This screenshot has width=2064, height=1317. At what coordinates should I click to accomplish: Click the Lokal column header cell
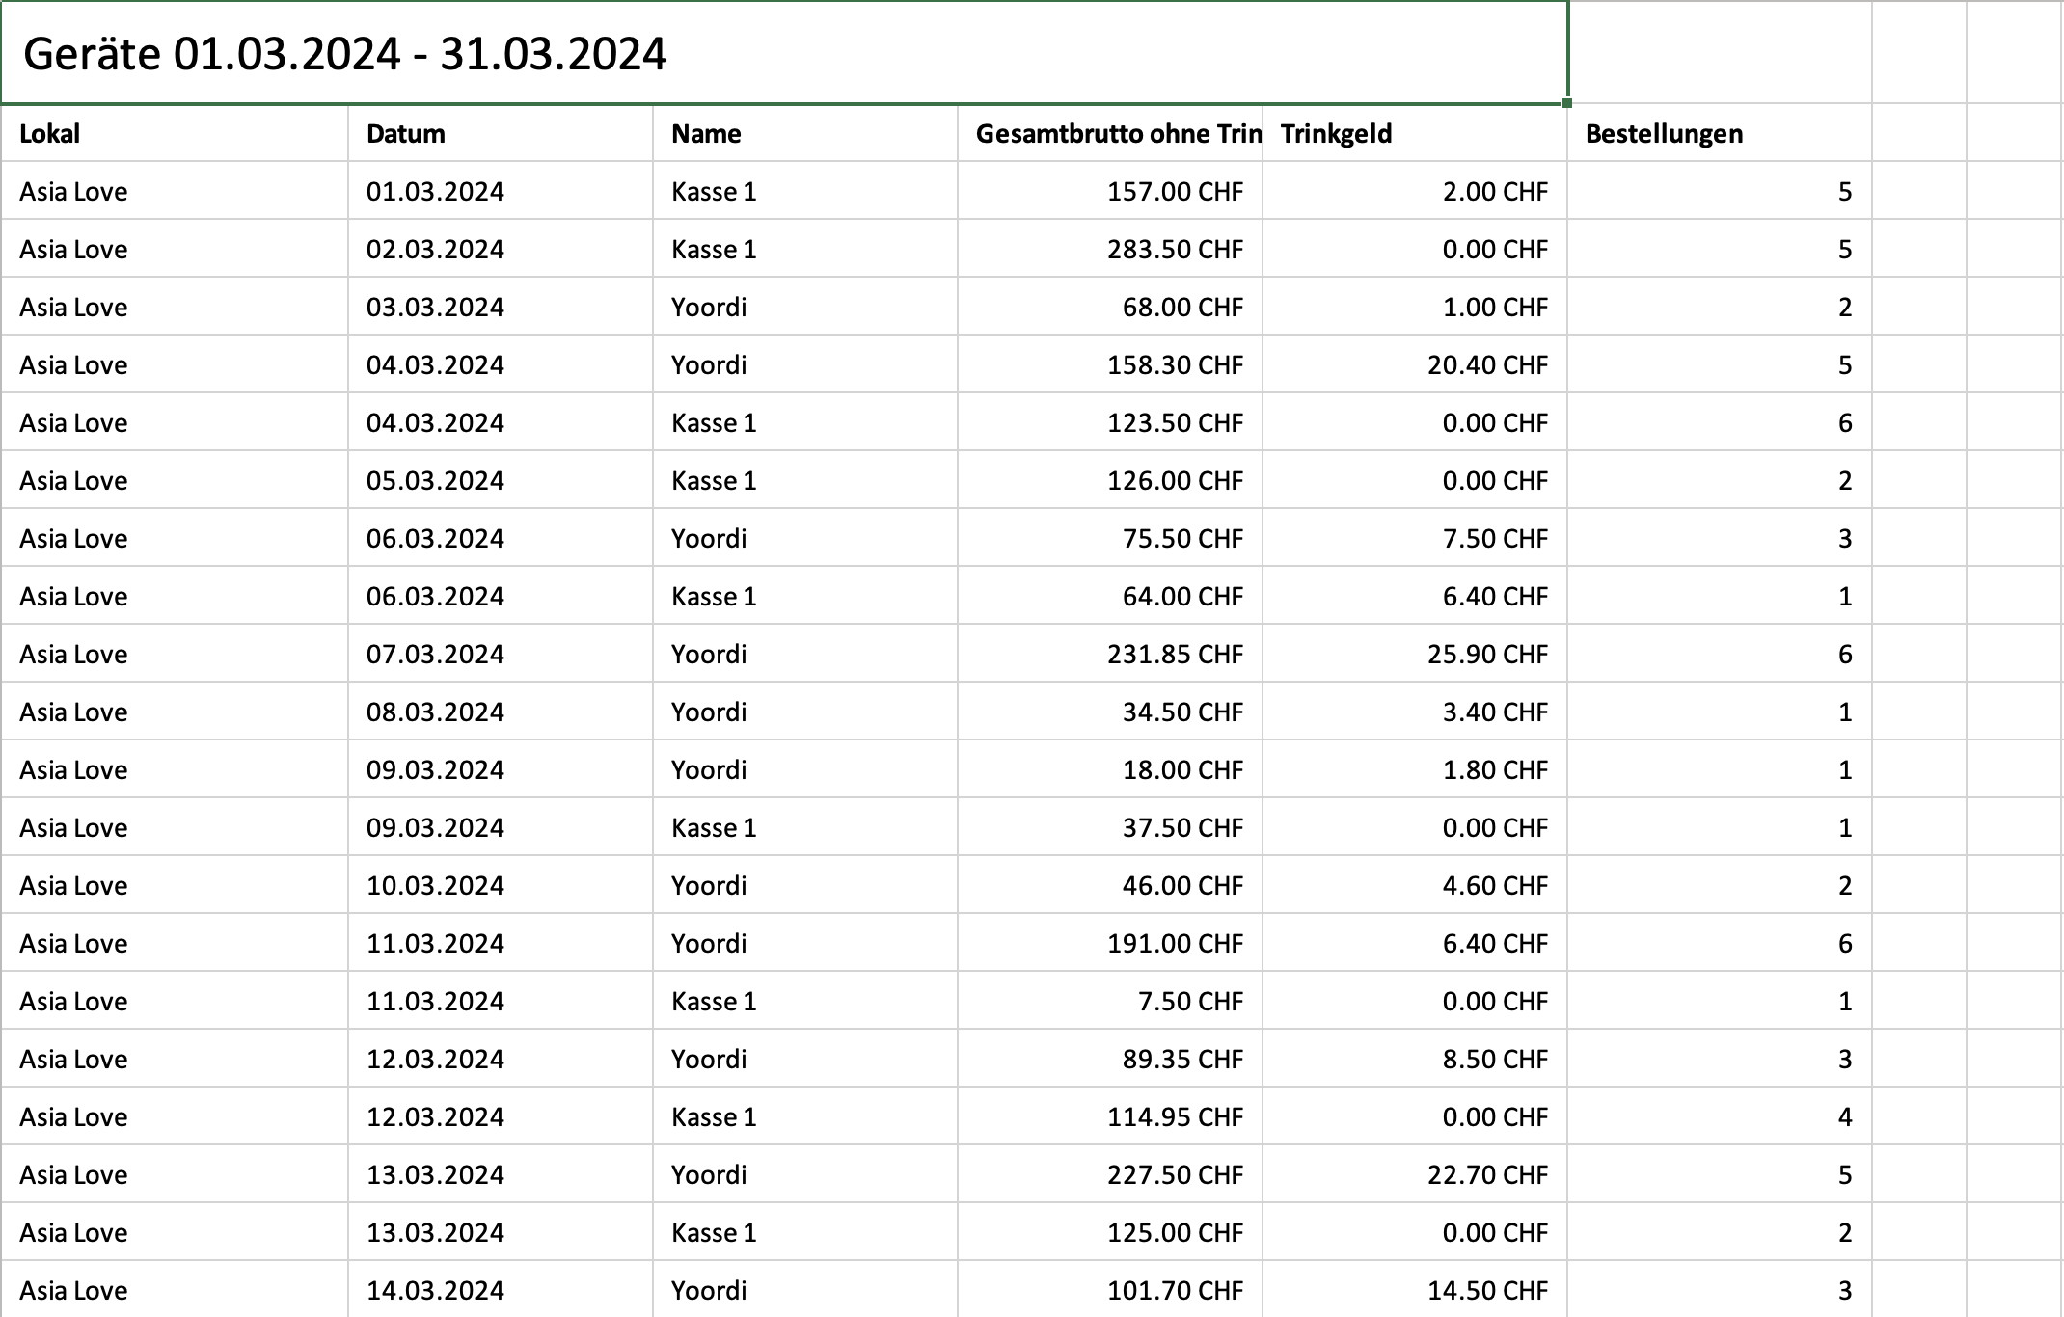tap(175, 133)
